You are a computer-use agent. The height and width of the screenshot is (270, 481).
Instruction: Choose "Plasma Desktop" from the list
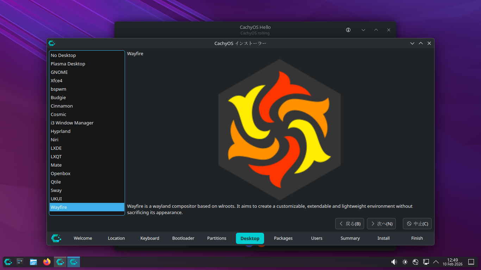[x=87, y=64]
